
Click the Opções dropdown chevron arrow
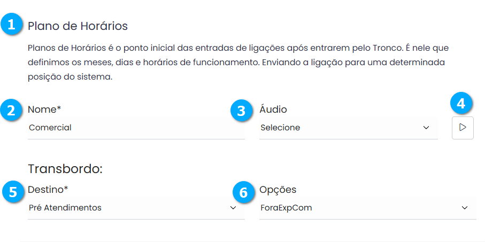click(465, 208)
